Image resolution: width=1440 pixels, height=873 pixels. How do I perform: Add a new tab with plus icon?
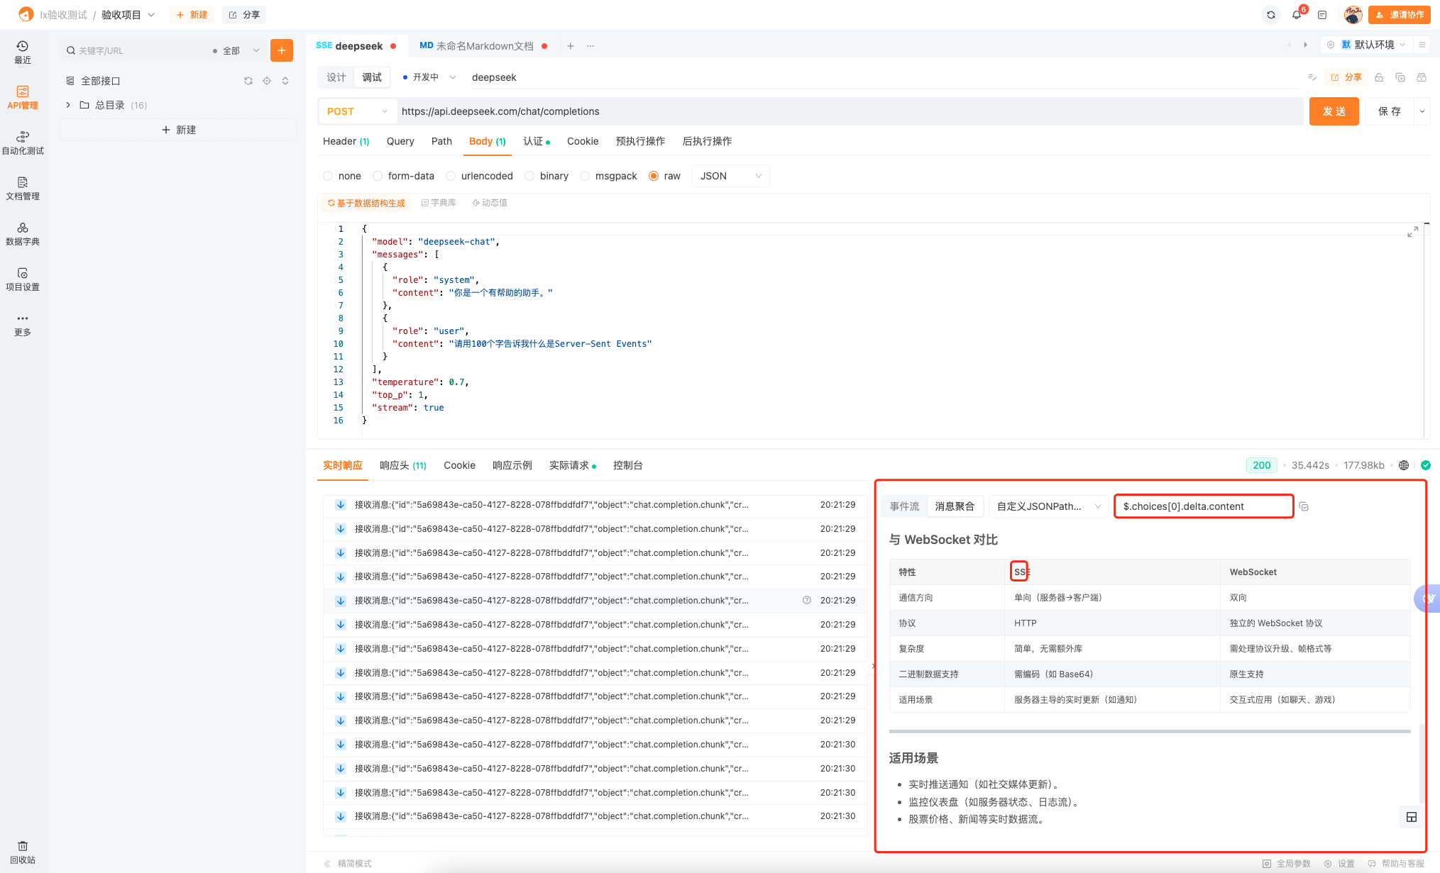point(571,46)
